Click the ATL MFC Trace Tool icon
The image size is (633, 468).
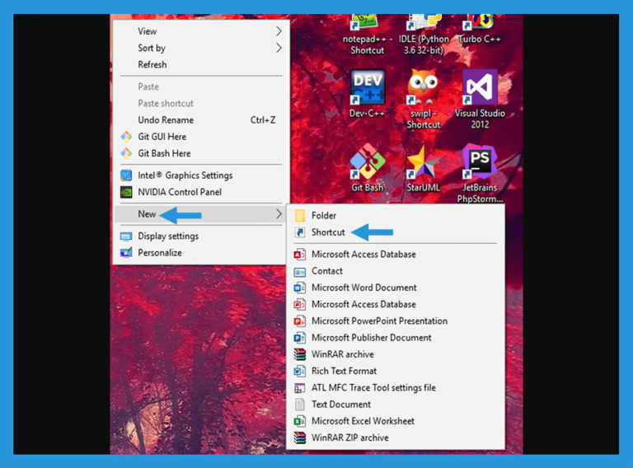click(x=300, y=388)
